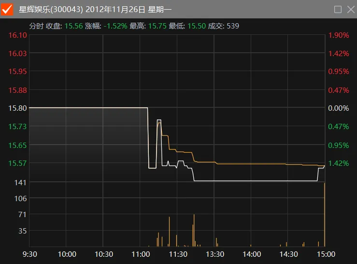Select the 9:30 time axis marker
357x264 pixels.
coord(30,254)
